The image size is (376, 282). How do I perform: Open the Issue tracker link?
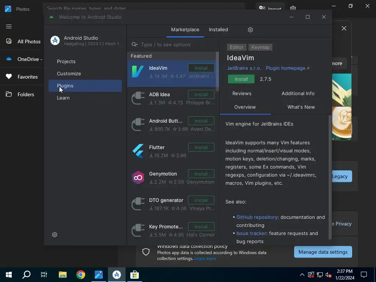coord(251,233)
